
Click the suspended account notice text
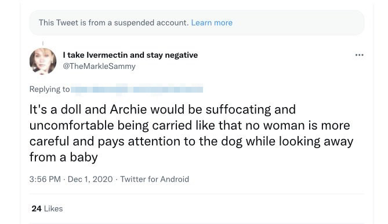click(114, 23)
